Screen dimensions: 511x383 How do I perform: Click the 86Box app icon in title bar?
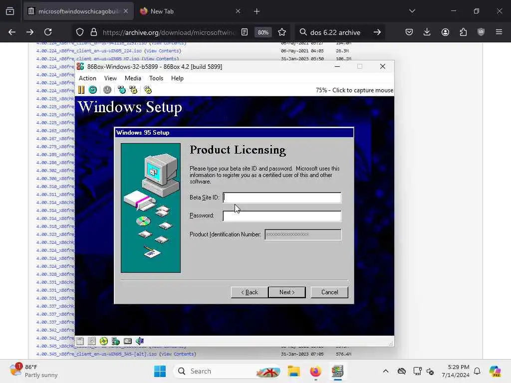point(80,66)
